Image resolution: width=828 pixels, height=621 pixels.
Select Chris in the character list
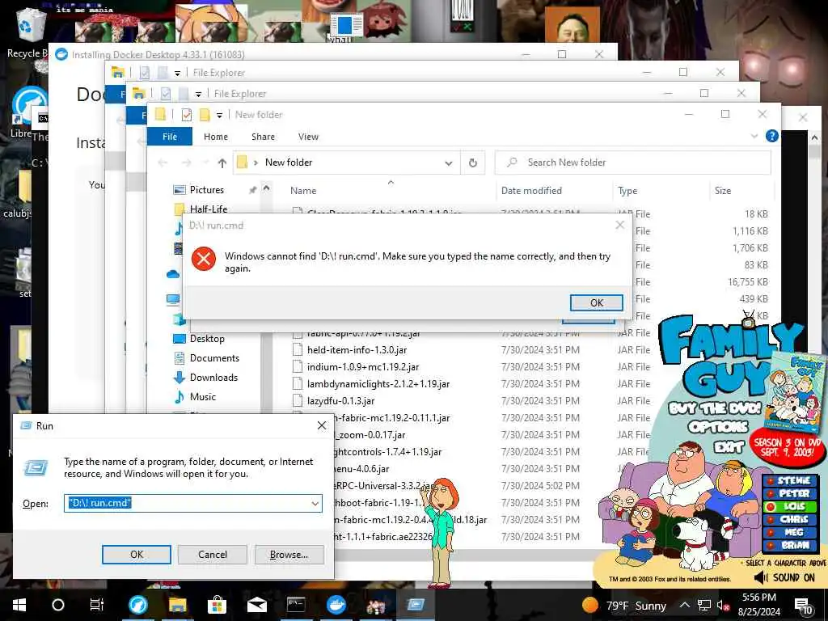point(790,520)
